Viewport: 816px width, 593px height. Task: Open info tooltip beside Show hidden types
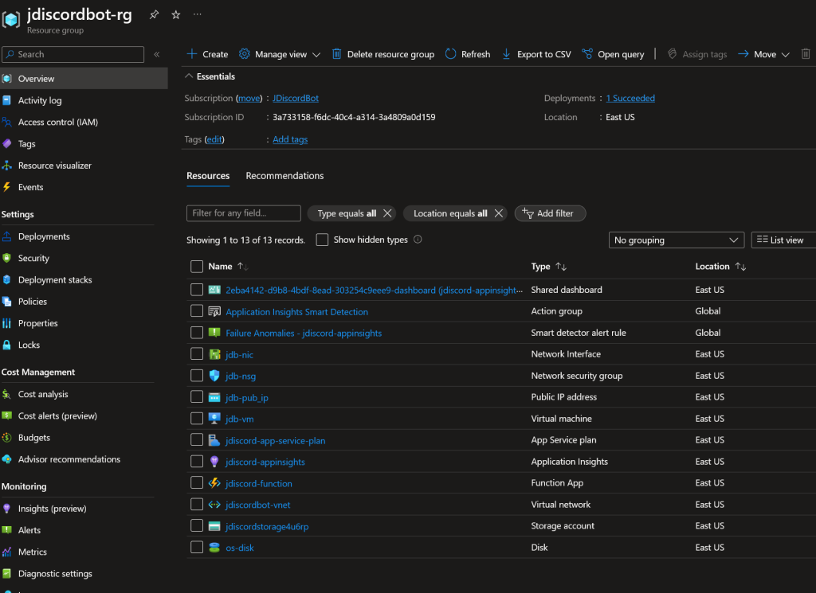pos(418,240)
